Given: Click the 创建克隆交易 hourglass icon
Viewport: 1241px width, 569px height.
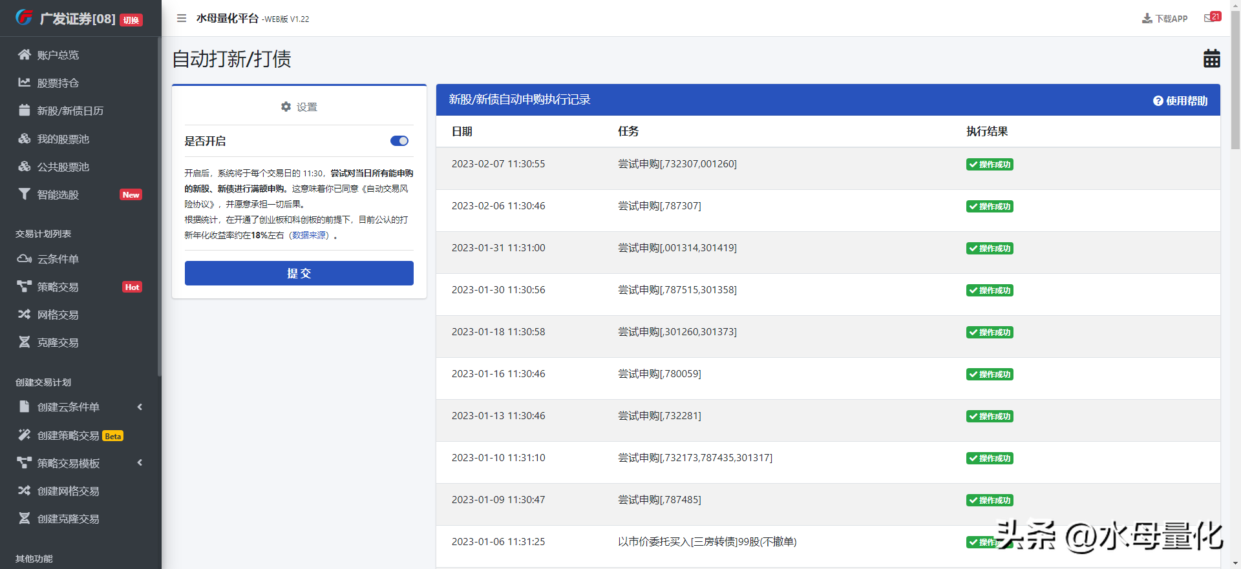Looking at the screenshot, I should tap(25, 519).
